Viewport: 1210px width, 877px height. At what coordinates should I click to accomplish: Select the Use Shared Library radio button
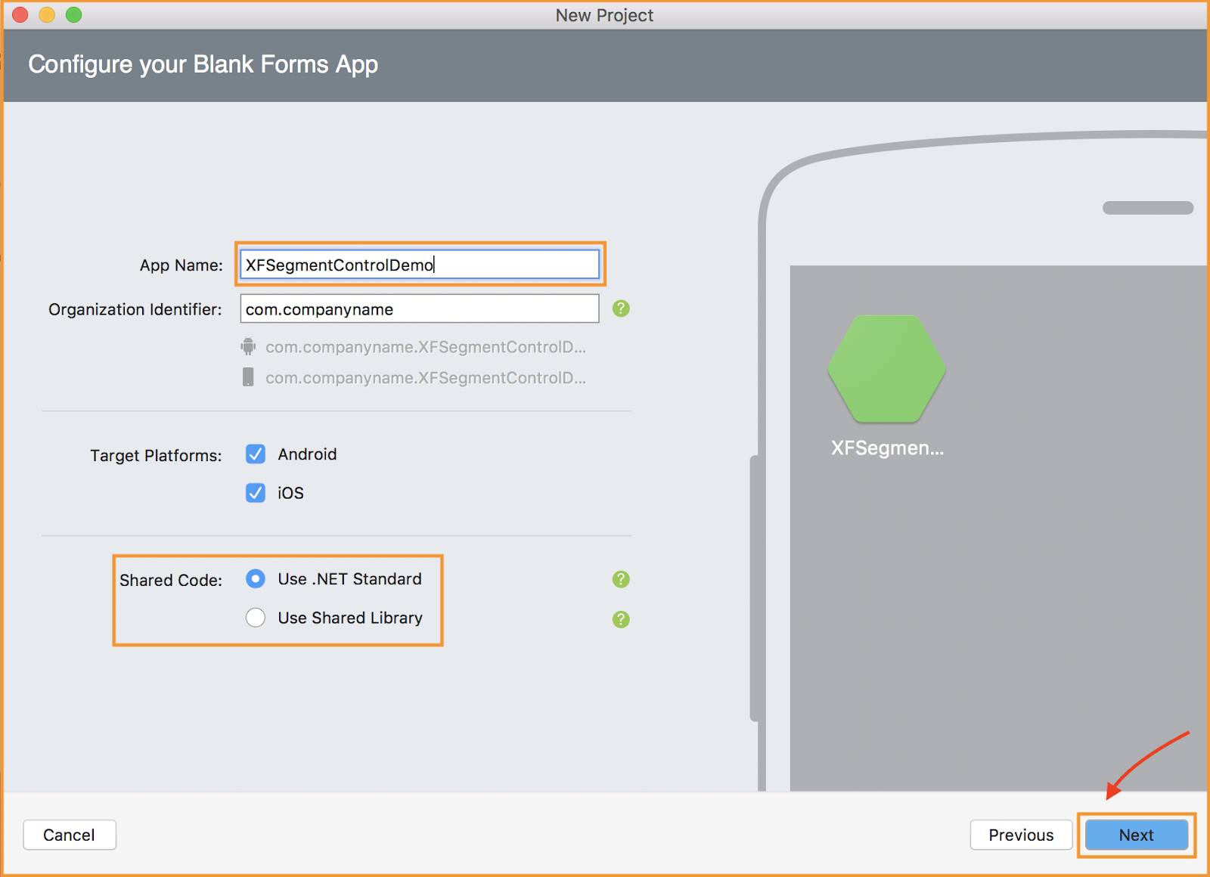(256, 618)
